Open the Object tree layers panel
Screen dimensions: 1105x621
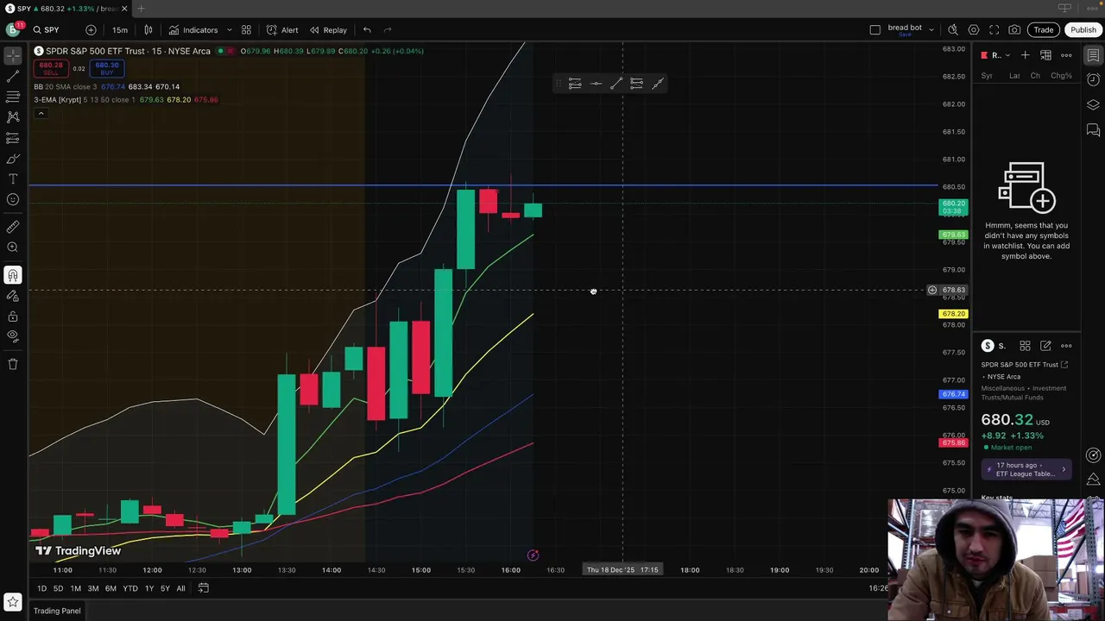point(1093,105)
